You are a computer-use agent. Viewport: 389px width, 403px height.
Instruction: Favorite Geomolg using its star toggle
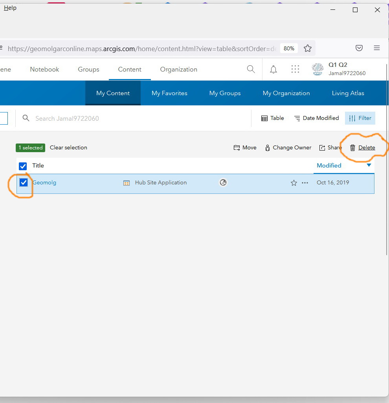click(294, 182)
